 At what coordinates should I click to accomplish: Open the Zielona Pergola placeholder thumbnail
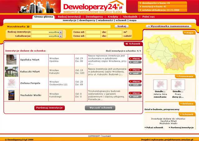coord(12,83)
